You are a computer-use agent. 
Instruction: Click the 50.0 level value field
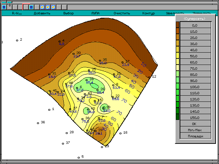[x=194, y=56]
